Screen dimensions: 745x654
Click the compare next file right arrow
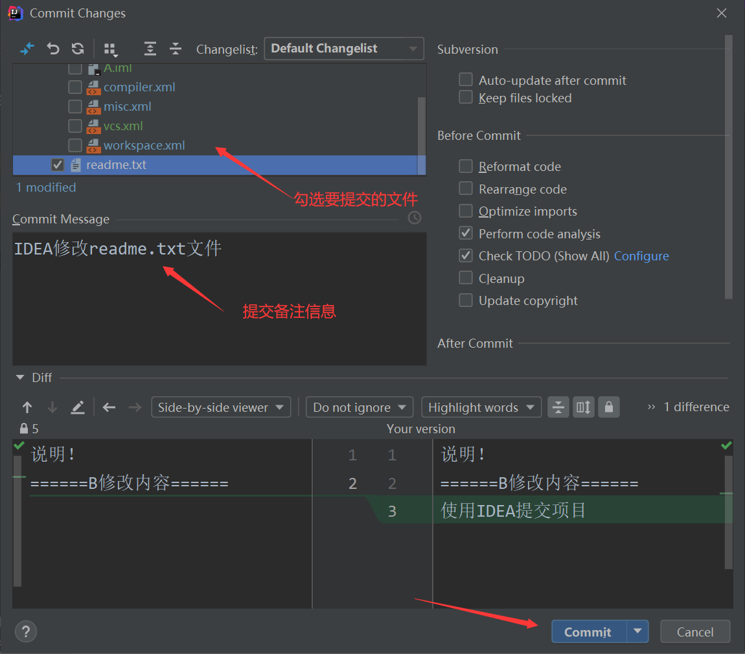pyautogui.click(x=135, y=407)
